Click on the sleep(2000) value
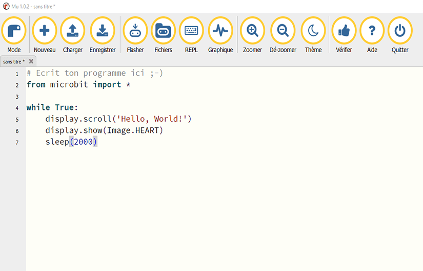Screen dimensions: 423x271 coord(83,142)
